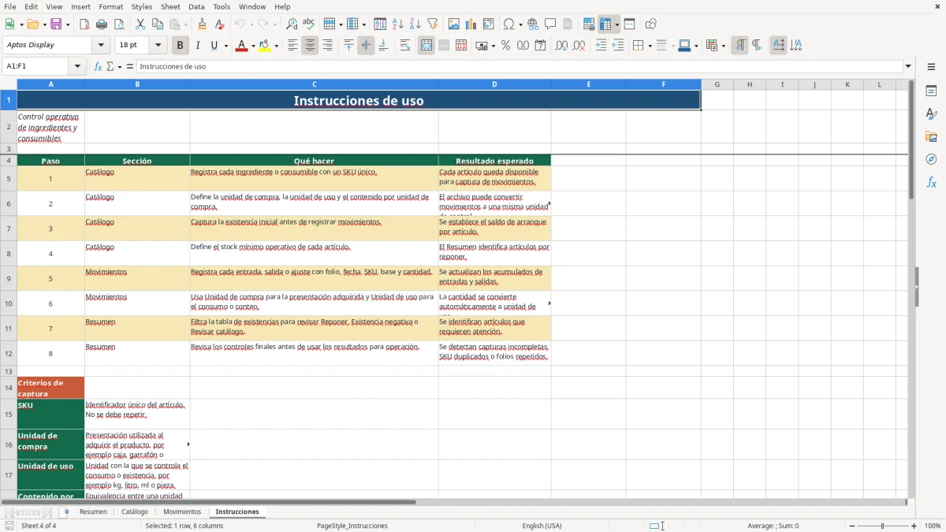946x532 pixels.
Task: Open the Data menu
Action: (196, 6)
